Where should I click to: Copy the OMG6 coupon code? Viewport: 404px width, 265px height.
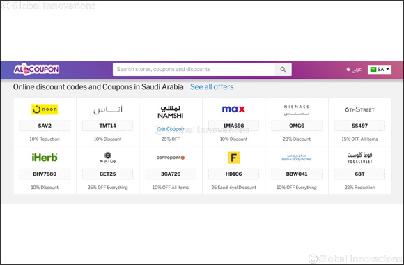click(297, 126)
